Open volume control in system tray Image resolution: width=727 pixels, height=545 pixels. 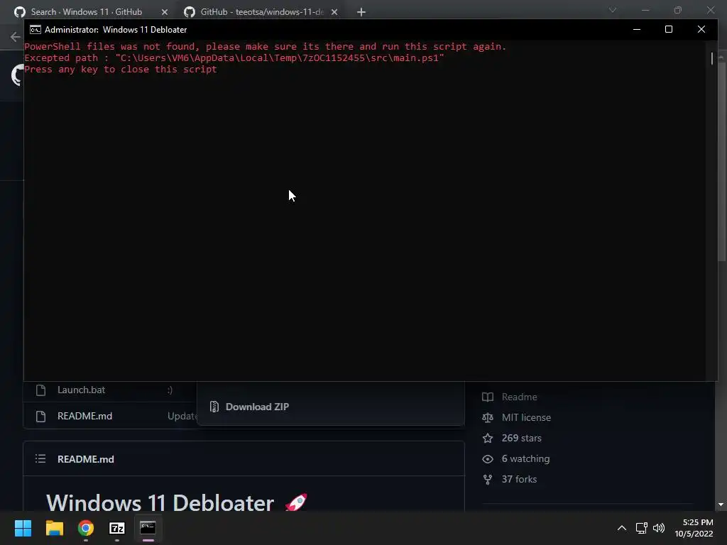[658, 528]
